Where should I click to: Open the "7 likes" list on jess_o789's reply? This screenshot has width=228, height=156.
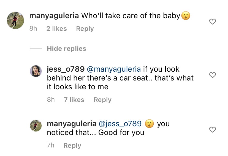click(74, 100)
